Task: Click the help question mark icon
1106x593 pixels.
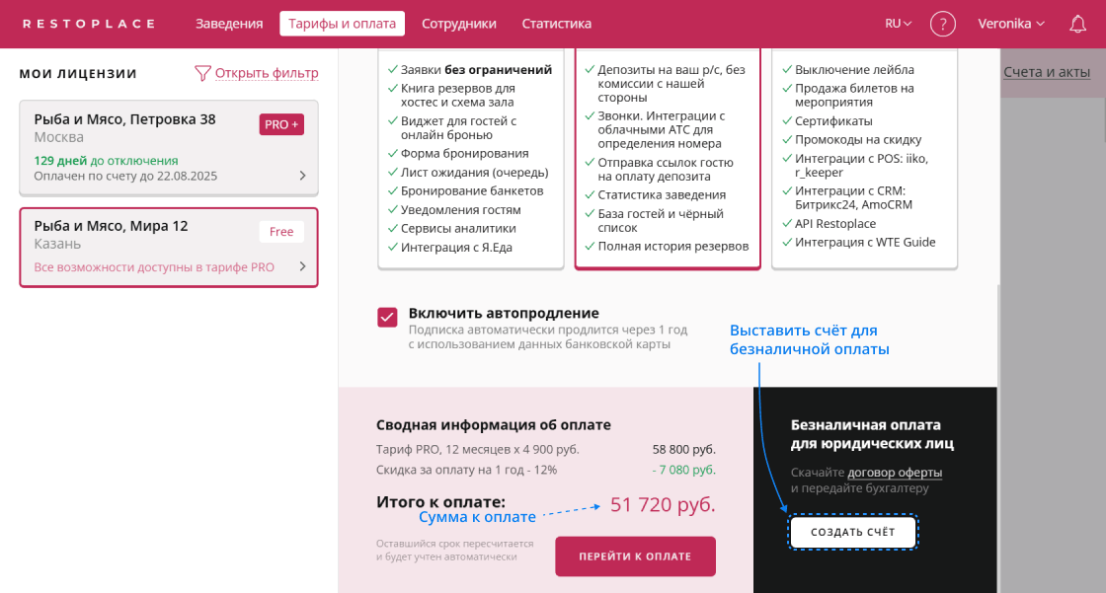Action: click(943, 24)
